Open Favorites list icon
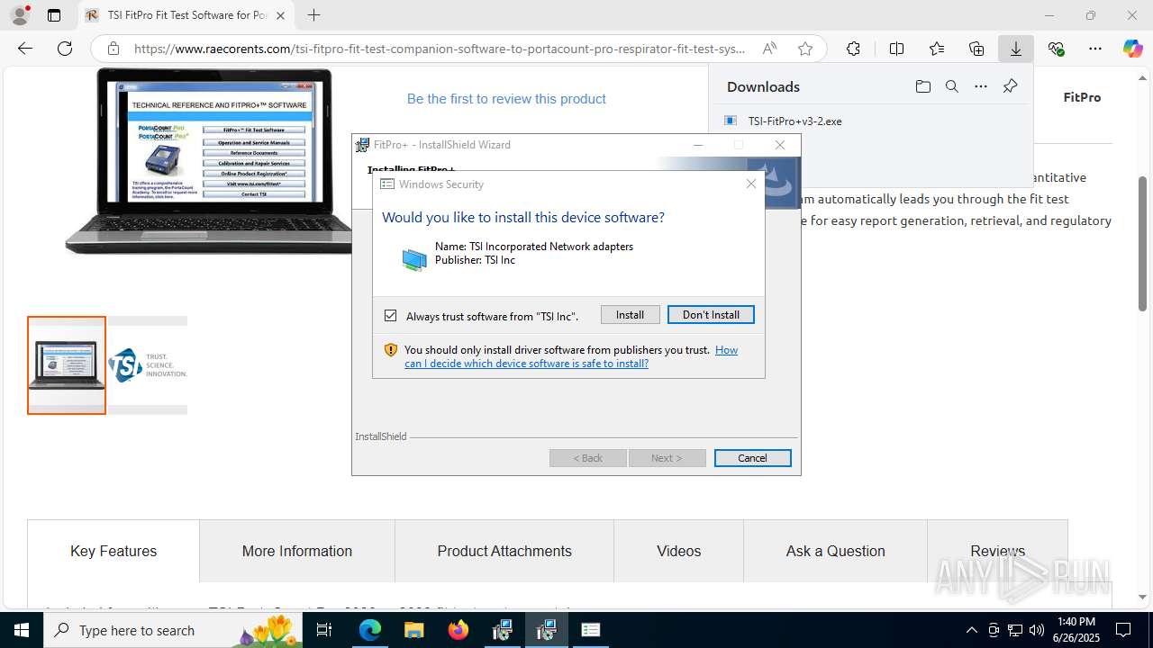 pos(937,49)
